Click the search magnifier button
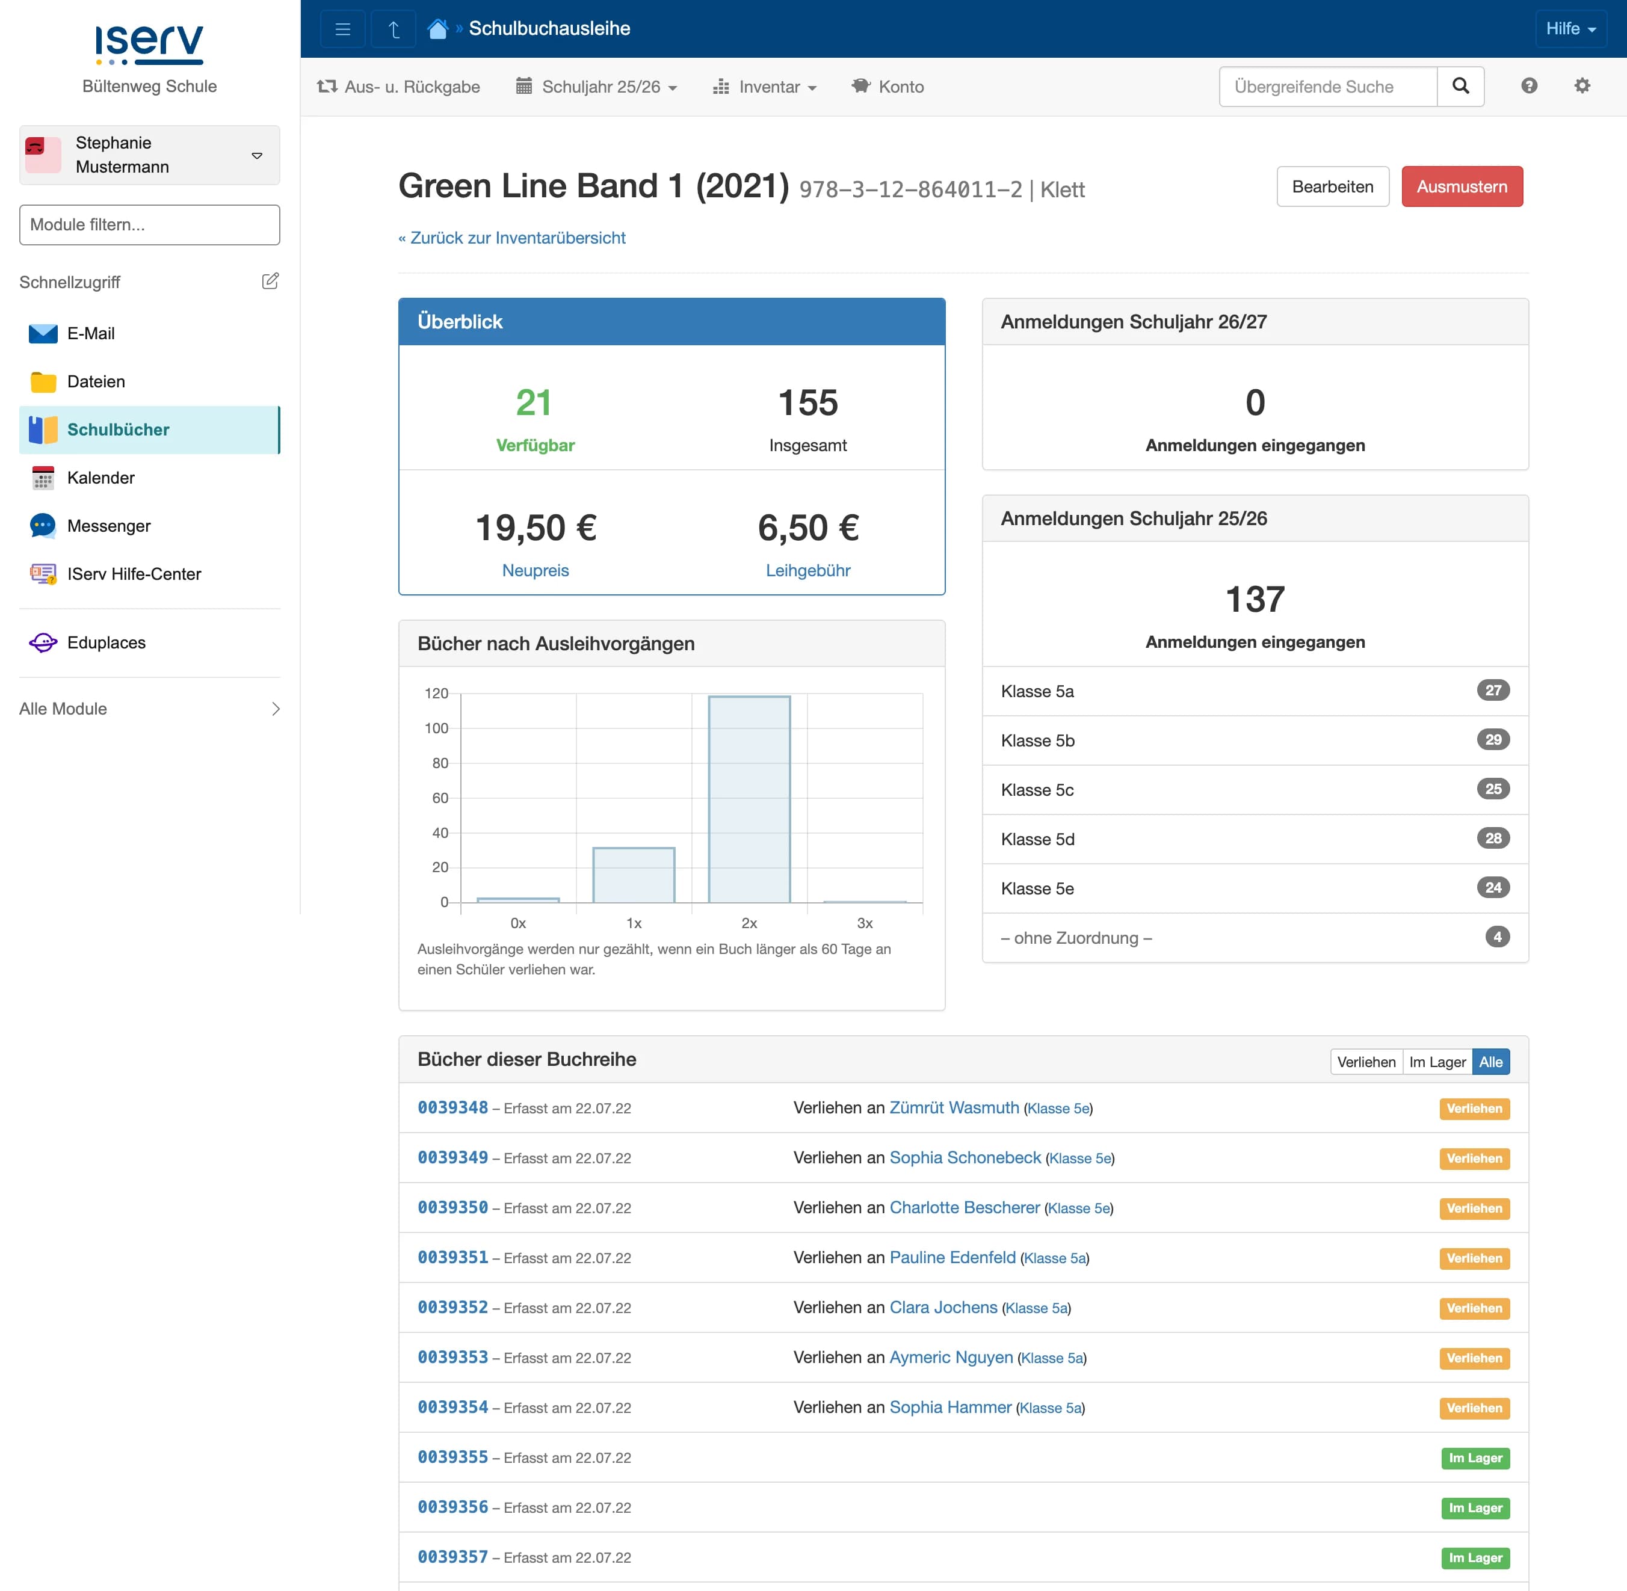 [1460, 86]
